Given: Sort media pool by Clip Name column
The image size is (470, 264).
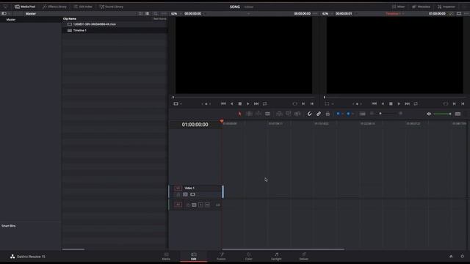Looking at the screenshot, I should (x=70, y=18).
